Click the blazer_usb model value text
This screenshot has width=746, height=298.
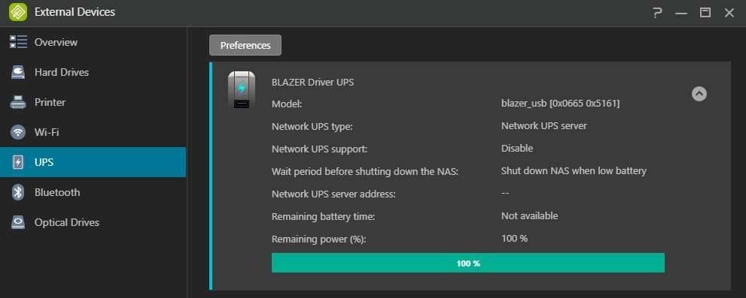(x=561, y=103)
